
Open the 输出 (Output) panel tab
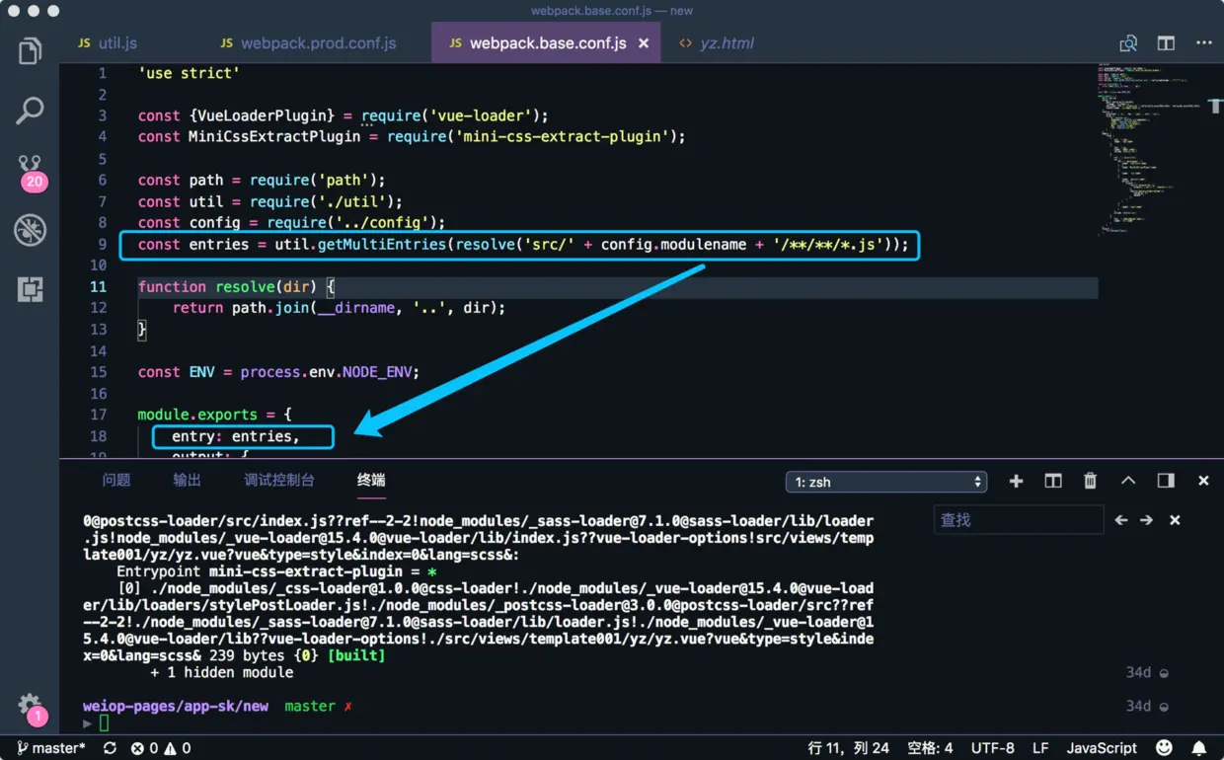[187, 481]
